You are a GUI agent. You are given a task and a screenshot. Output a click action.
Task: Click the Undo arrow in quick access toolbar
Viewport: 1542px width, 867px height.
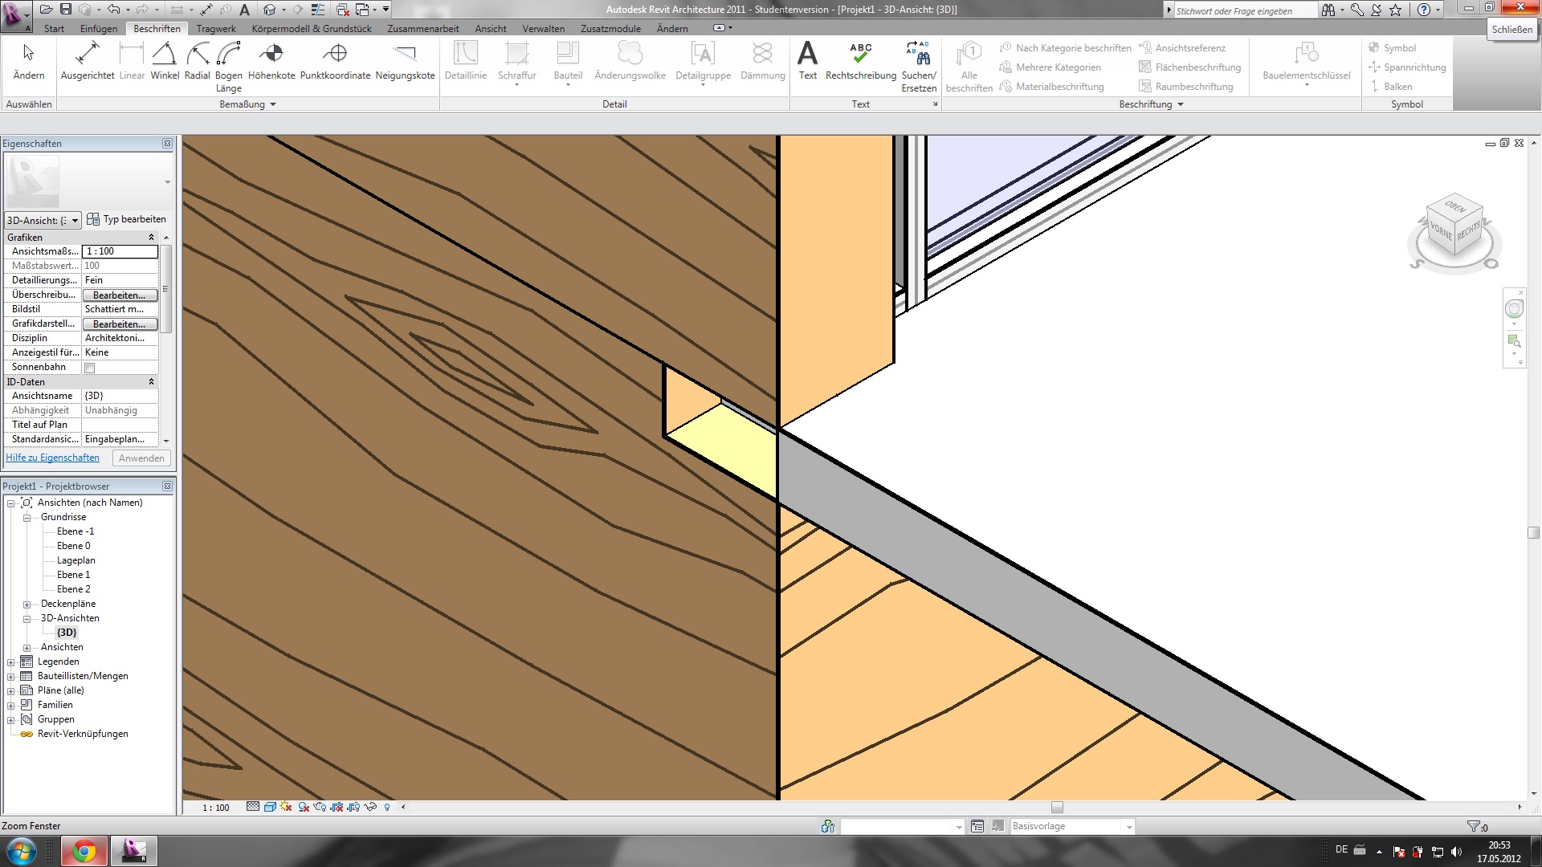[x=114, y=10]
